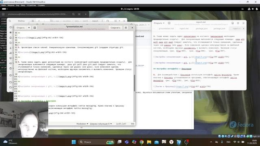Click Сохранить button in presentation.md editor
Image resolution: width=260 pixels, height=146 pixels.
tap(115, 28)
